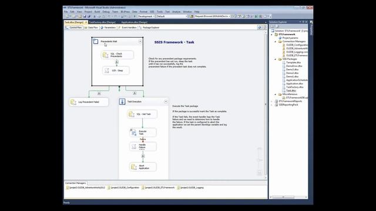This screenshot has width=376, height=211.
Task: Open the Format menu
Action: (x=143, y=12)
